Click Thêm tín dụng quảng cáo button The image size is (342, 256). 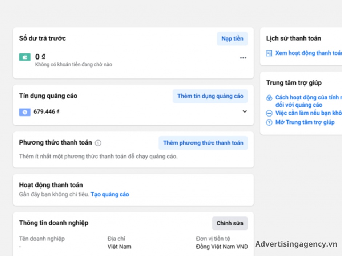(210, 96)
